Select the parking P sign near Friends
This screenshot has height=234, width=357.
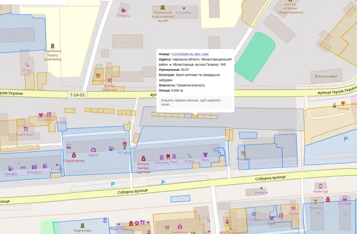pos(346,139)
